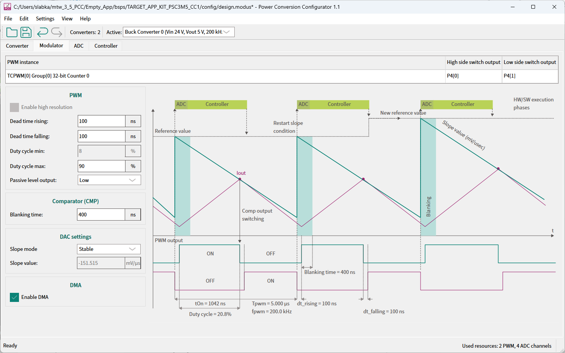Open the Help menu
This screenshot has width=565, height=353.
(x=85, y=19)
